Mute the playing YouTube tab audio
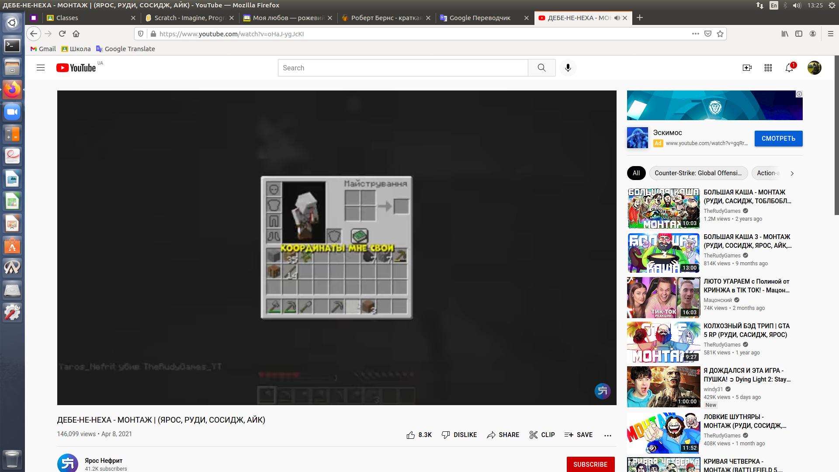The height and width of the screenshot is (472, 839). point(617,18)
